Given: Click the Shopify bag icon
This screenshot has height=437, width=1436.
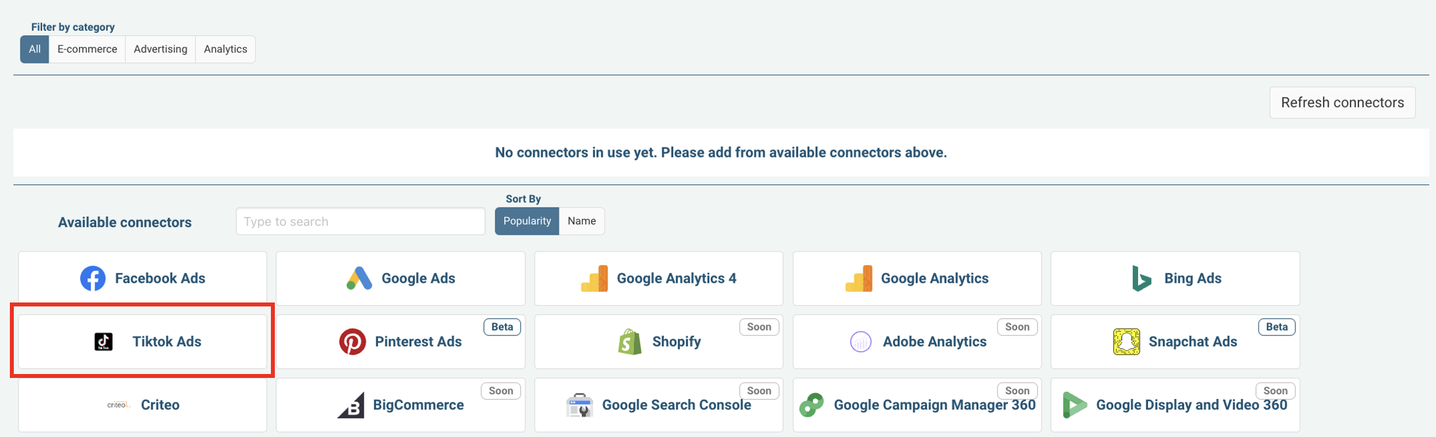Looking at the screenshot, I should 630,341.
